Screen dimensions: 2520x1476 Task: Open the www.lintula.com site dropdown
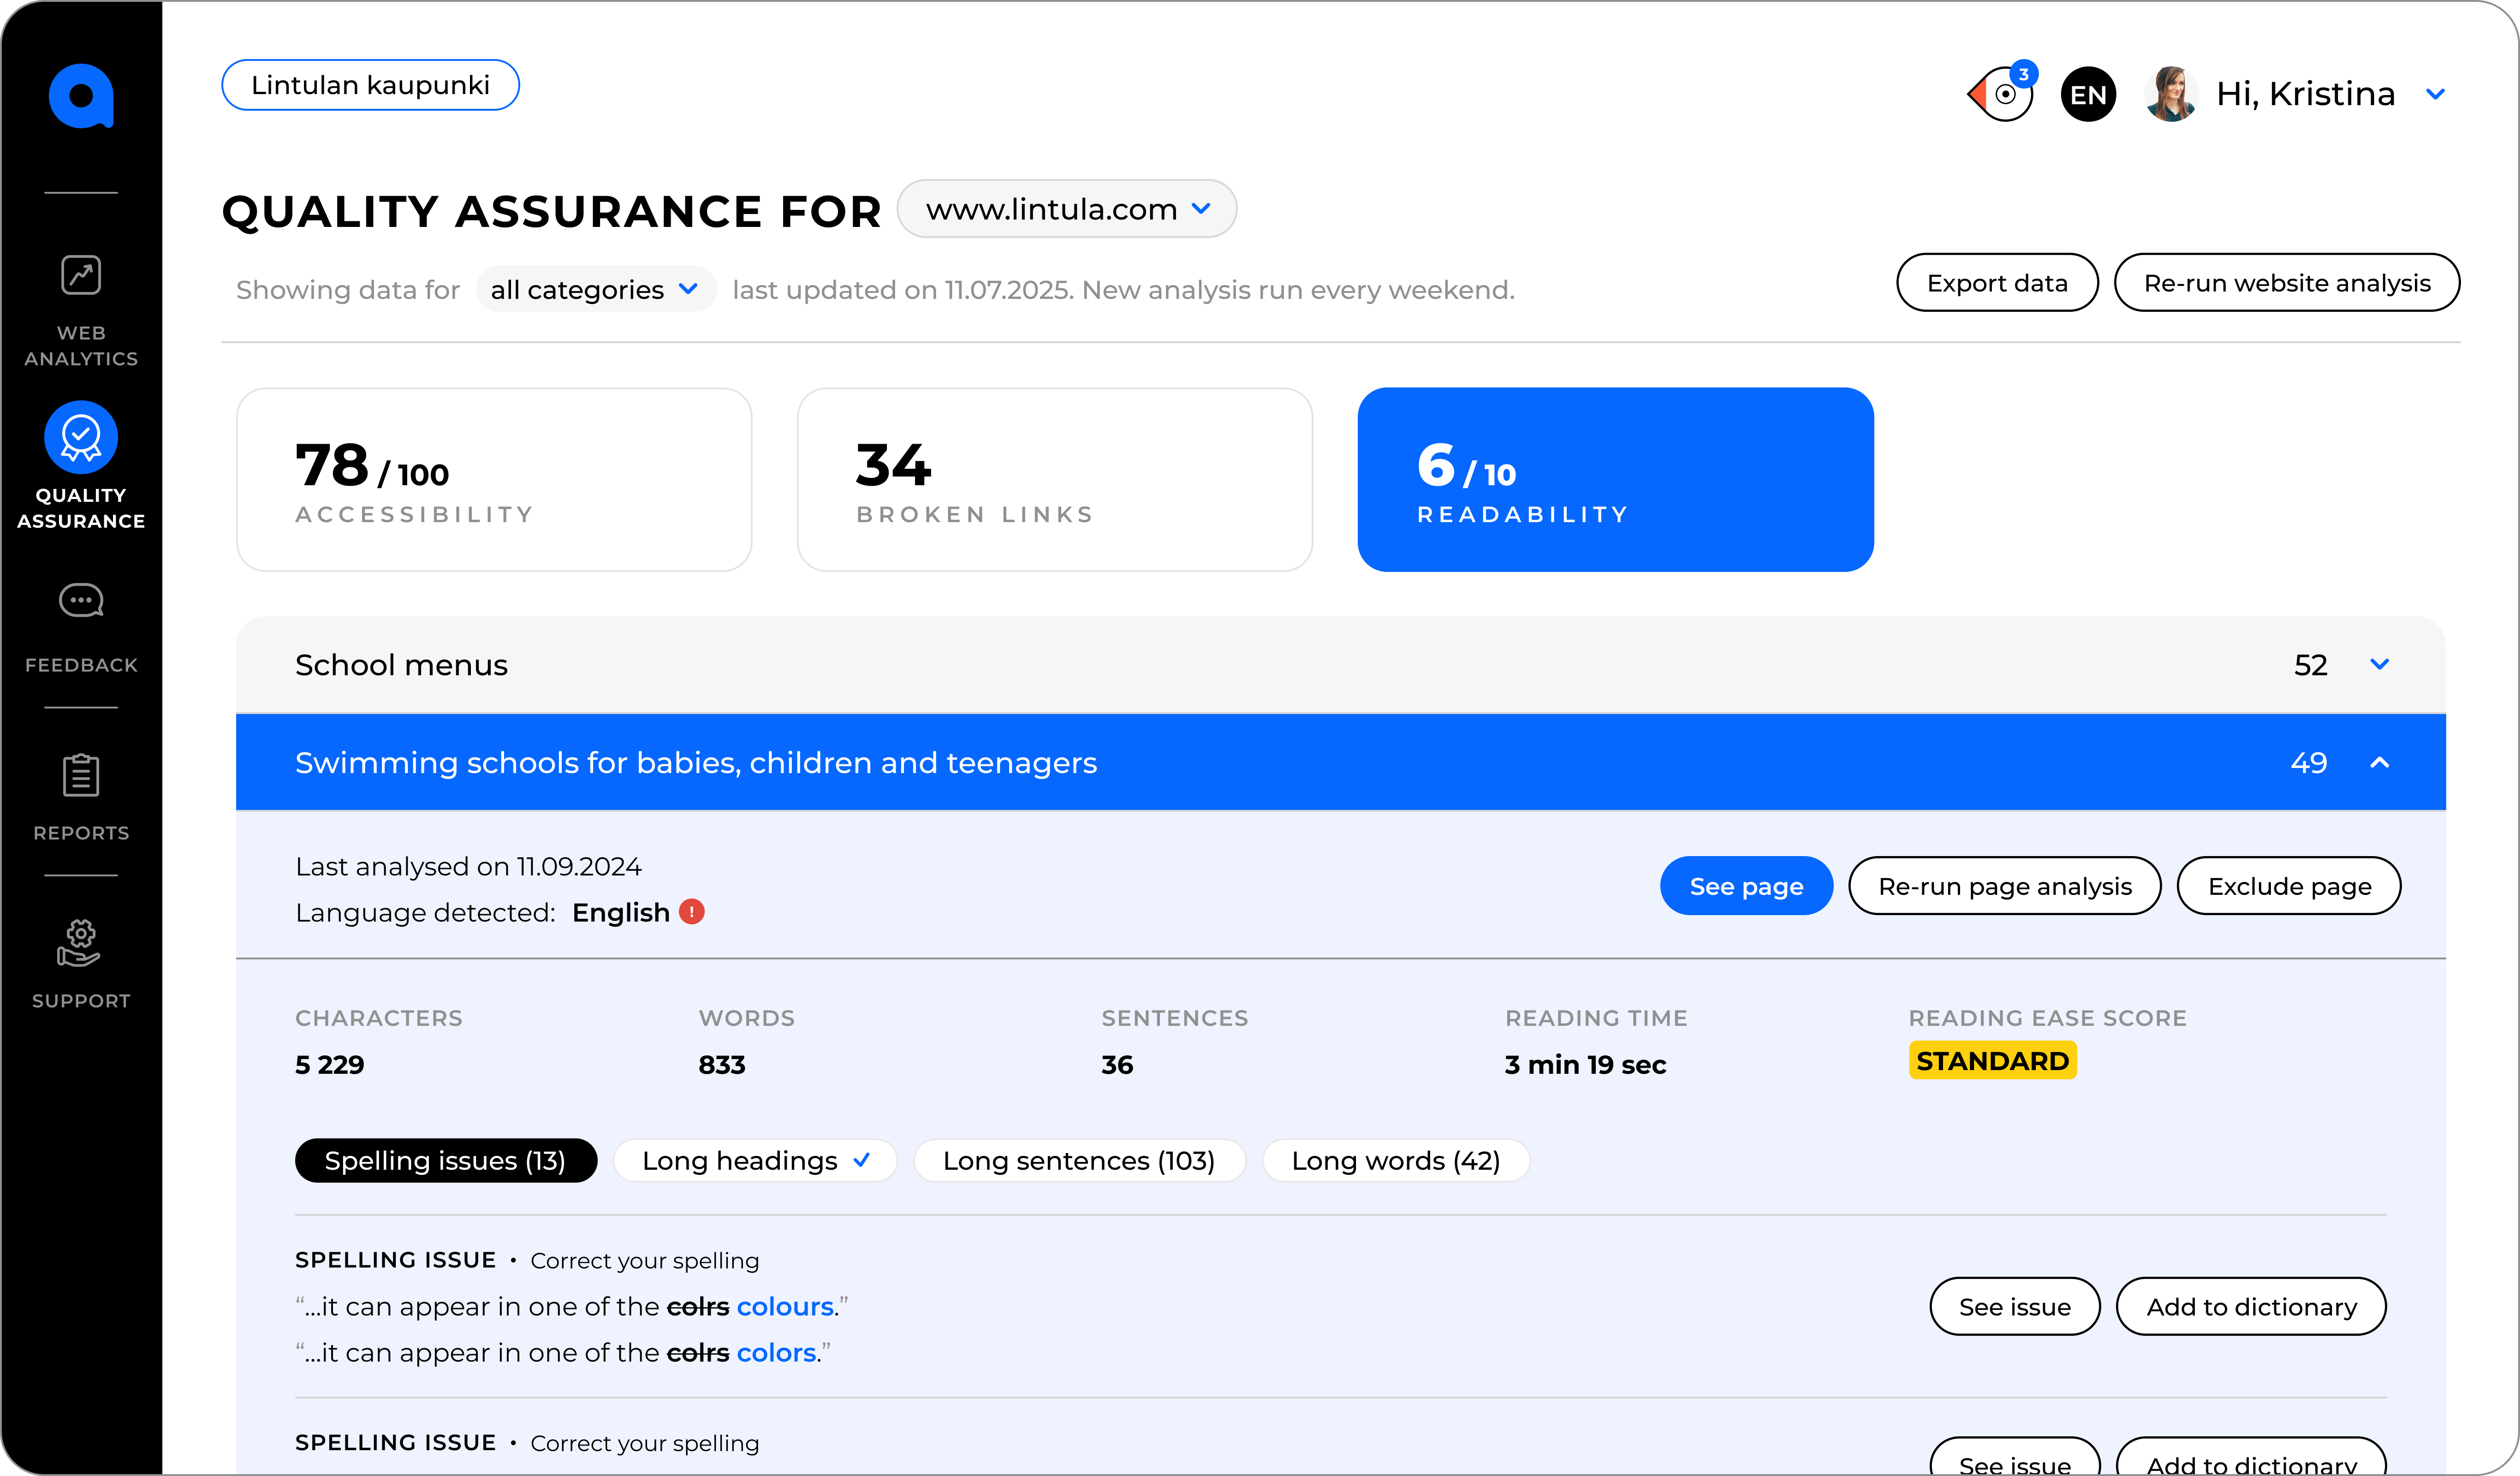tap(1067, 209)
